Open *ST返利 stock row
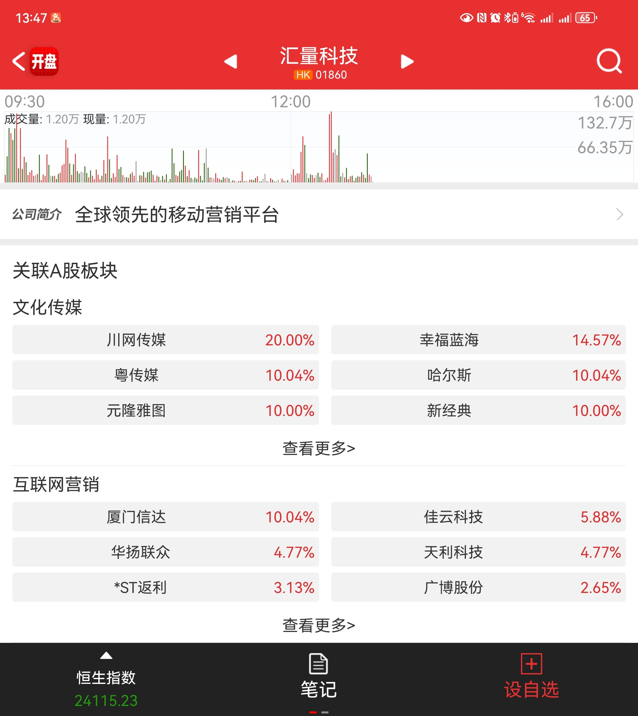This screenshot has height=716, width=638. pos(166,587)
